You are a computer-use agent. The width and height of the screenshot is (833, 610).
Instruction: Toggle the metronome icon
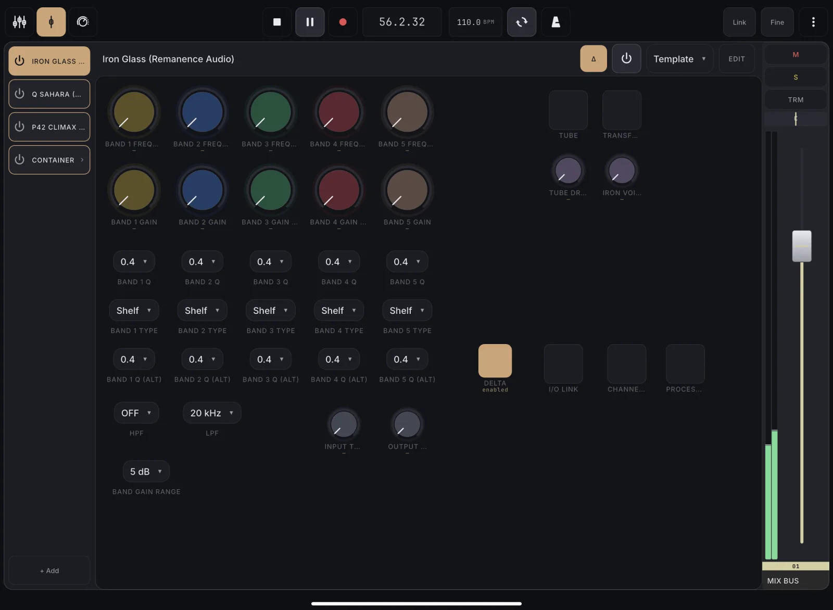[556, 22]
